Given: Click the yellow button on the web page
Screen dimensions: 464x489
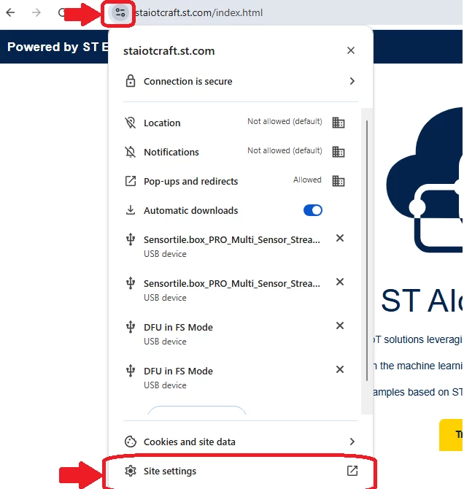Looking at the screenshot, I should pos(451,435).
